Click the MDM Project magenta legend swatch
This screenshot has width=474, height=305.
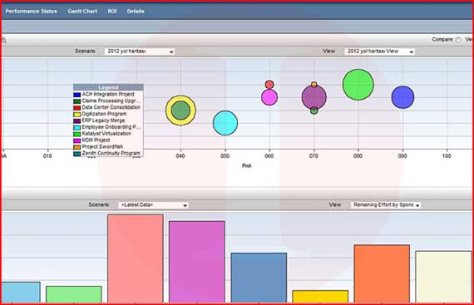(77, 140)
